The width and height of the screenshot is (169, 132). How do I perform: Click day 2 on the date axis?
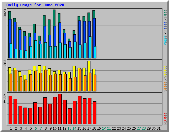[16, 128]
